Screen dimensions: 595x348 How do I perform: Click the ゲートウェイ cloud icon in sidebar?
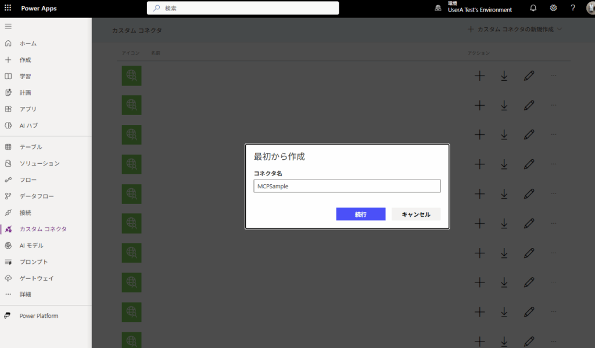(8, 278)
